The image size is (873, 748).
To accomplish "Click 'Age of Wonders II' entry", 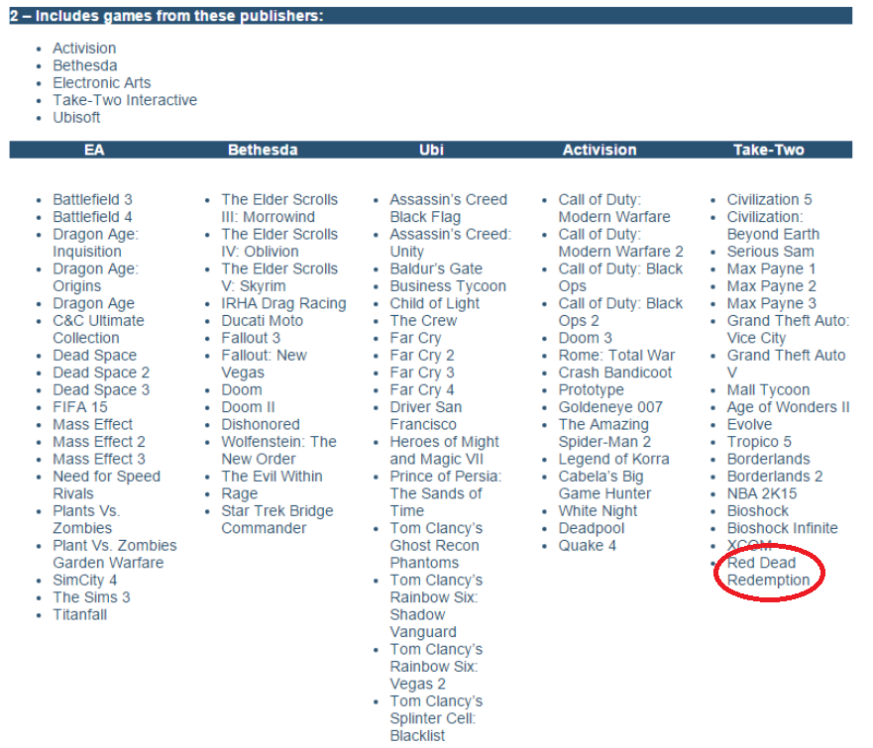I will [x=789, y=407].
